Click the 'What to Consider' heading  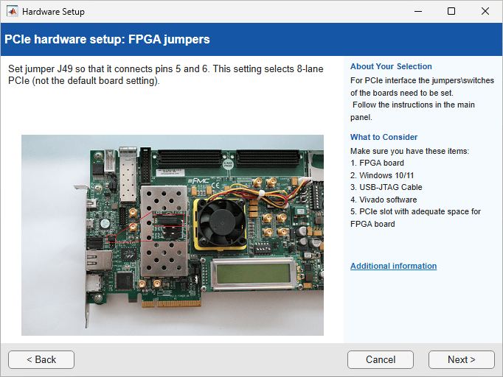[x=384, y=137]
